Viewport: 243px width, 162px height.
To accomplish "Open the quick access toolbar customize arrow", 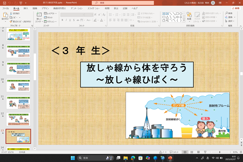I will pyautogui.click(x=26, y=3).
